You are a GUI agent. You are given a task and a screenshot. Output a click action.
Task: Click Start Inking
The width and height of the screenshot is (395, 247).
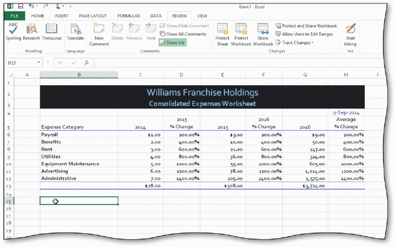350,35
